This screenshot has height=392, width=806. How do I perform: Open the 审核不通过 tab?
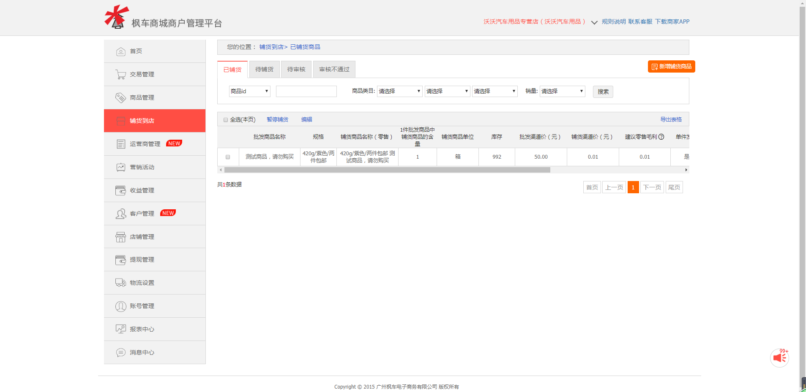tap(333, 69)
